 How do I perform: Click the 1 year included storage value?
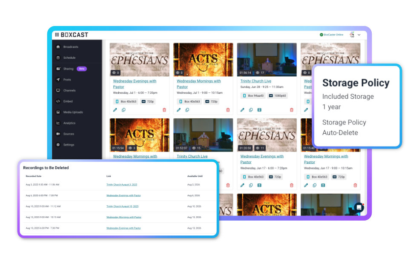coord(331,107)
